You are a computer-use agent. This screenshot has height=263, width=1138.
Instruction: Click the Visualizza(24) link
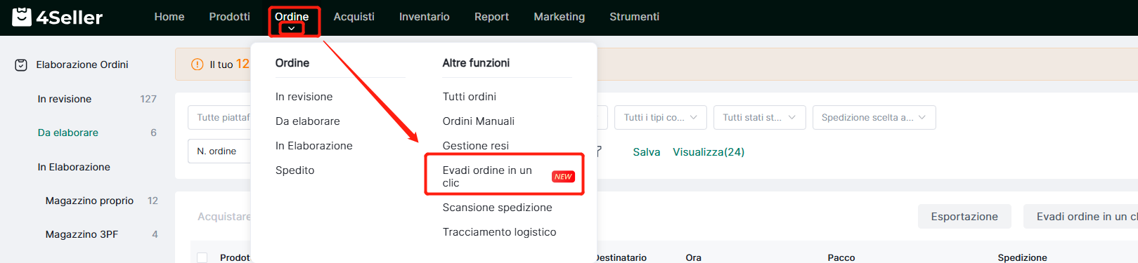pyautogui.click(x=709, y=152)
